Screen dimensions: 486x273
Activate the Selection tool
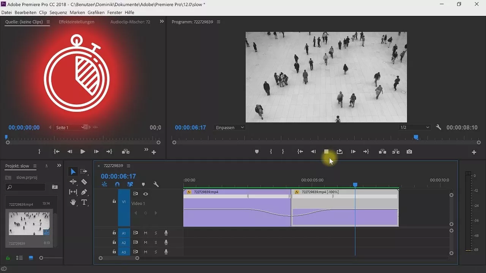click(73, 171)
